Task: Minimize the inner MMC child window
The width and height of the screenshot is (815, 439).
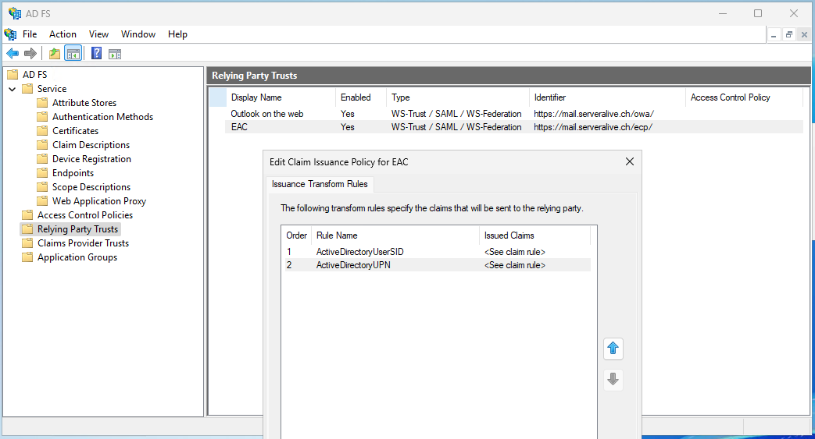Action: tap(774, 35)
